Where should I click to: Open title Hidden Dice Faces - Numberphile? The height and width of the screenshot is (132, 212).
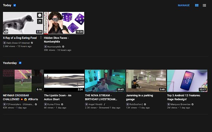pyautogui.click(x=56, y=40)
